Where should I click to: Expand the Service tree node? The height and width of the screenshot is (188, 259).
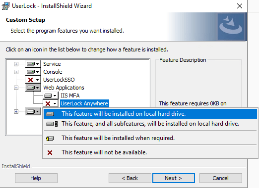(16, 64)
